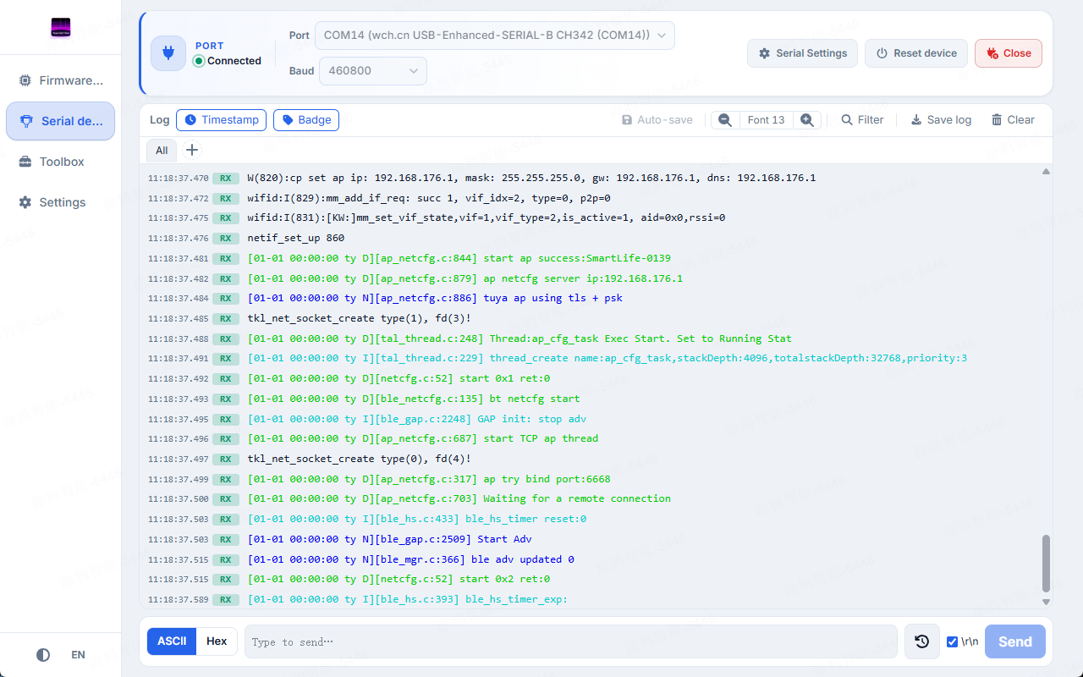
Task: Open the Firmware section in sidebar
Action: (60, 80)
